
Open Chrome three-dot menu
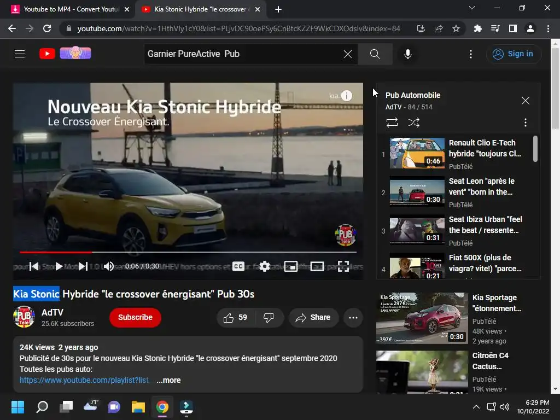[x=548, y=28]
